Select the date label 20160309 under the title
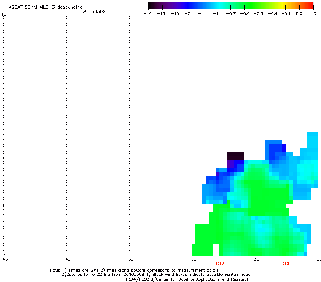The image size is (321, 282). pos(94,11)
